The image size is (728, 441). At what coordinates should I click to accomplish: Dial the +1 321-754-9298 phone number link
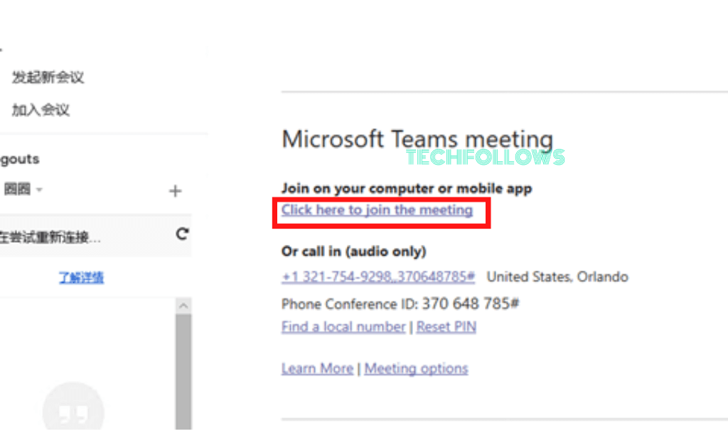[x=378, y=277]
